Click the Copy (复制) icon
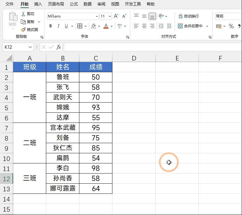Image resolution: width=242 pixels, height=215 pixels. [23, 22]
